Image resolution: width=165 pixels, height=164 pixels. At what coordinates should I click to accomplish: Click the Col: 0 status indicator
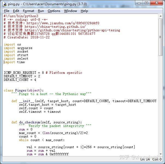point(157,159)
